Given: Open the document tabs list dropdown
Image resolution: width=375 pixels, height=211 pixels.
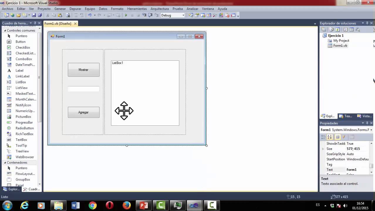Looking at the screenshot, I should pyautogui.click(x=315, y=23).
